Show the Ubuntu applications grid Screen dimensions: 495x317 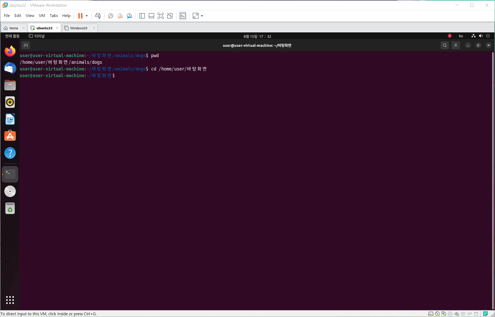pyautogui.click(x=10, y=300)
